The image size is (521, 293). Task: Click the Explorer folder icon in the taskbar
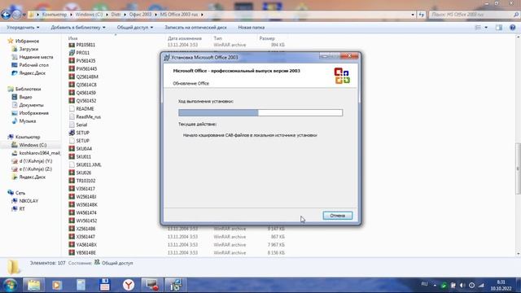[33, 285]
